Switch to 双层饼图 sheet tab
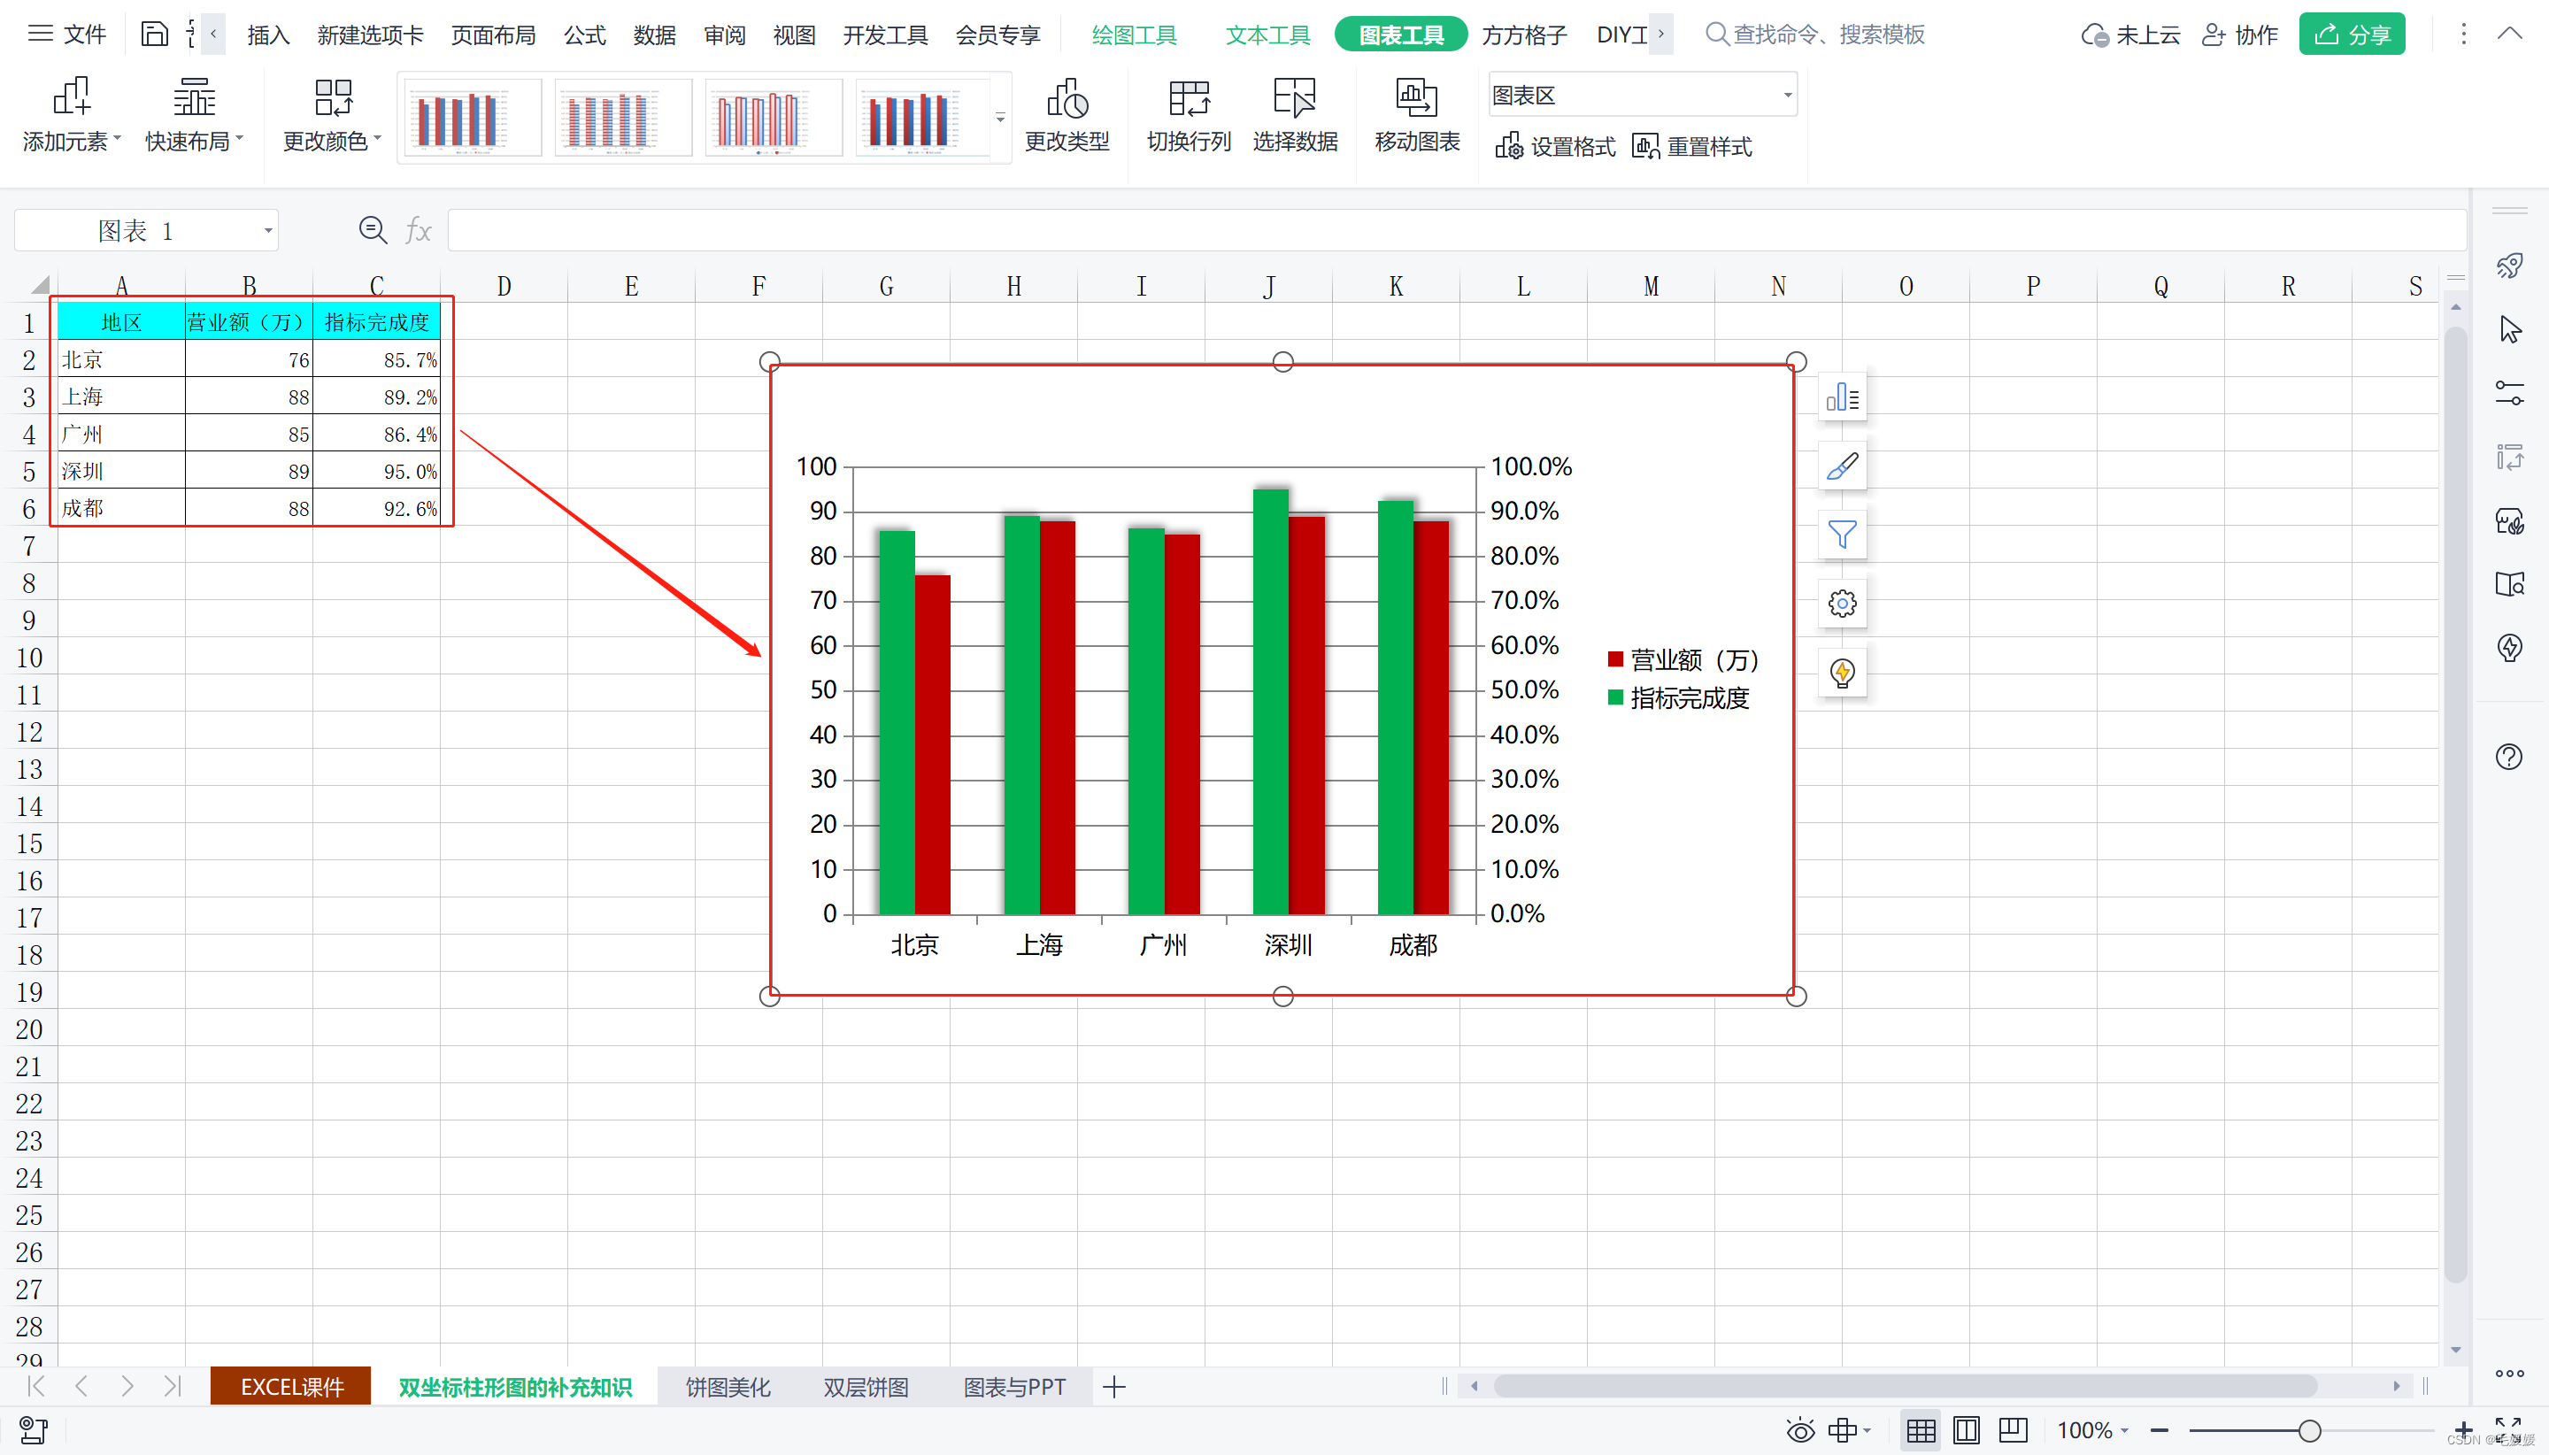Screen dimensions: 2549x1455 [866, 1387]
